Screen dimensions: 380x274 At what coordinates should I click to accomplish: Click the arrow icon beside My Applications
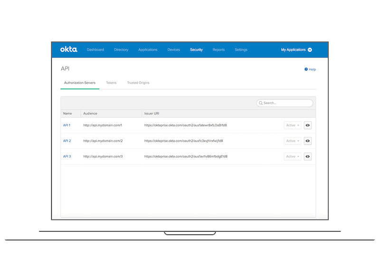click(310, 49)
